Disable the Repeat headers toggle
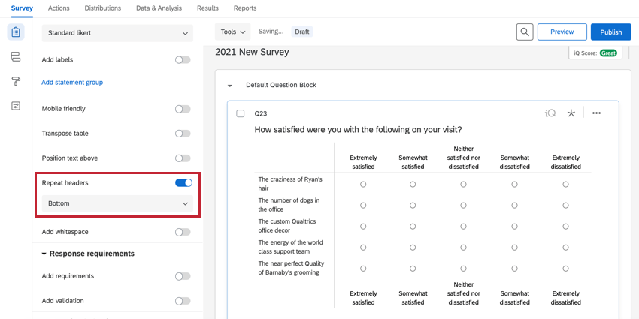Screen dimensions: 639x319 tap(183, 182)
